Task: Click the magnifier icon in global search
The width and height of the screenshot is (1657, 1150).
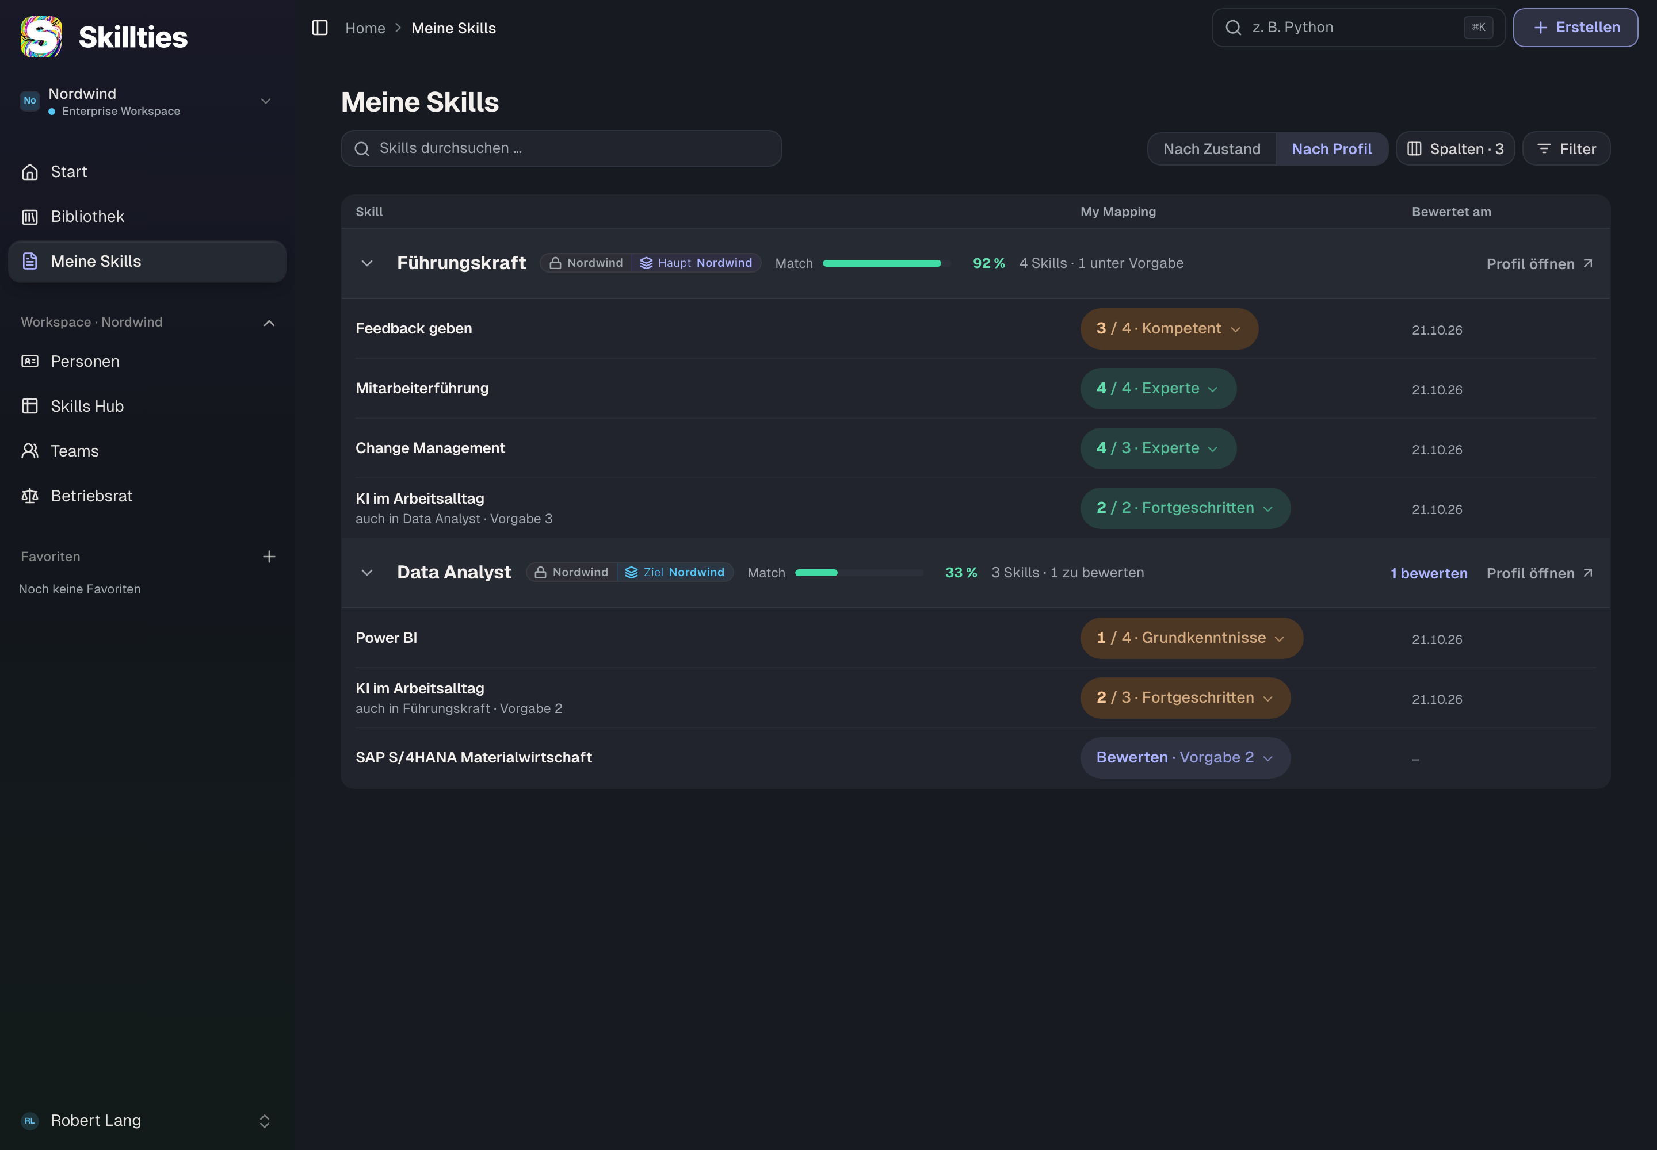Action: 1233,28
